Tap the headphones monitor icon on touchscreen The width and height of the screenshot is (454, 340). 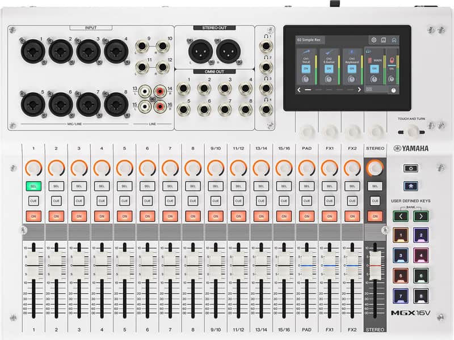(368, 52)
